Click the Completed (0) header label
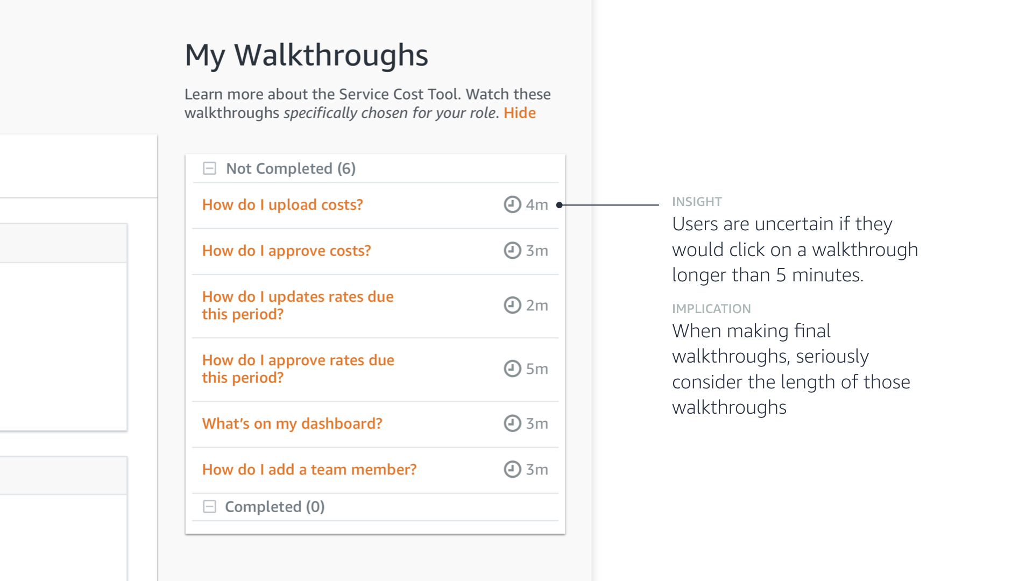1033x581 pixels. coord(274,507)
